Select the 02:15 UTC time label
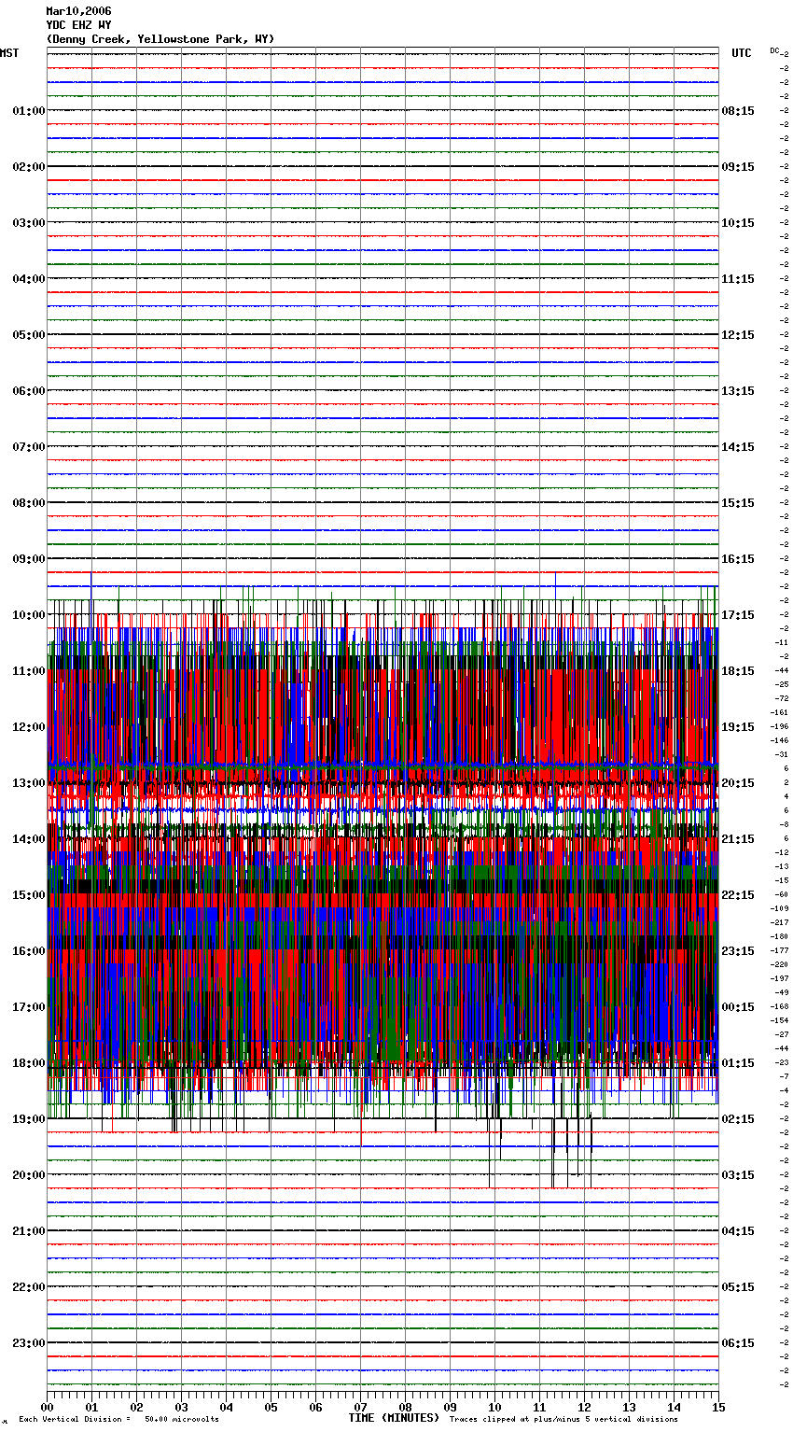Viewport: 793px width, 1432px height. (x=738, y=1119)
